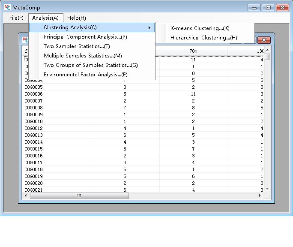Click the vertical scrollbar down arrow

(x=267, y=189)
